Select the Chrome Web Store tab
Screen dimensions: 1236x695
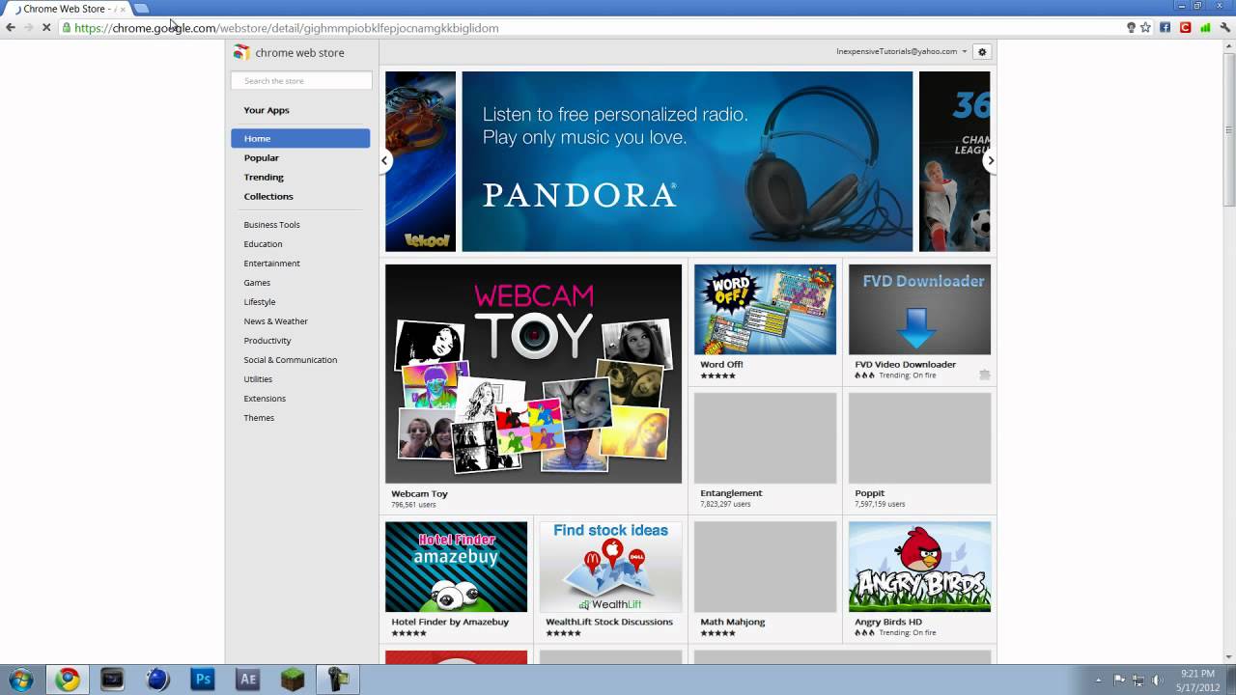click(x=68, y=9)
